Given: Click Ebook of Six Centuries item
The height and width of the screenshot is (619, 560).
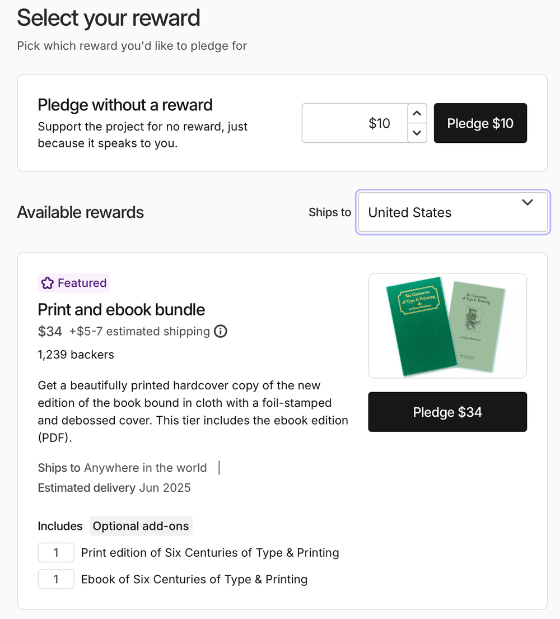Looking at the screenshot, I should pos(194,579).
